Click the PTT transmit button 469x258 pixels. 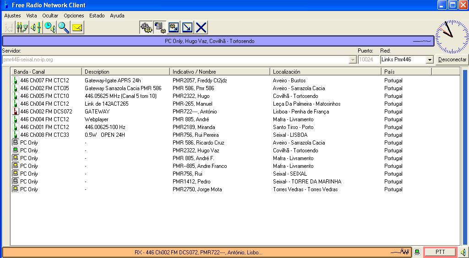(440, 252)
